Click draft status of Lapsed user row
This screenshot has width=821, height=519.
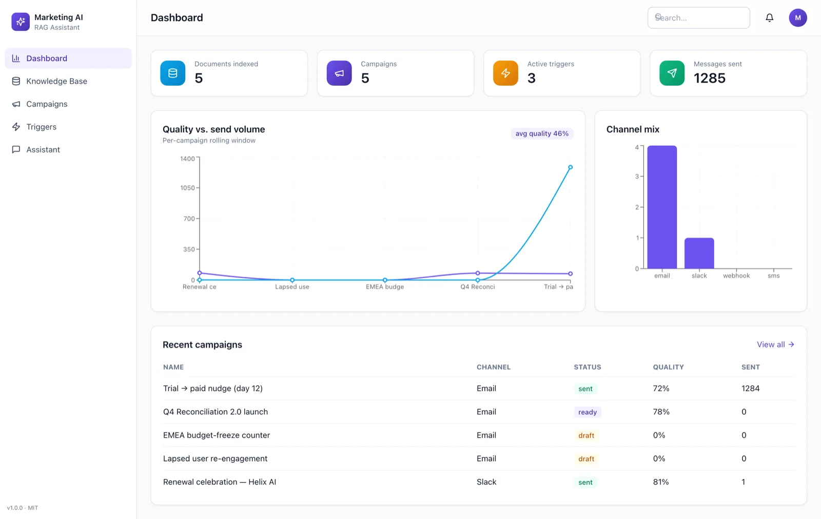(x=586, y=459)
